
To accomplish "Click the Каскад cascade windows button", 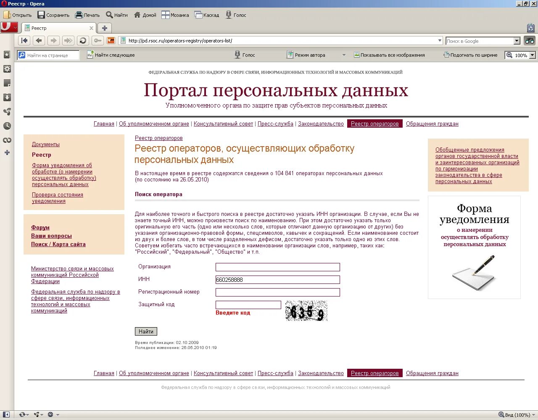I will [x=207, y=15].
